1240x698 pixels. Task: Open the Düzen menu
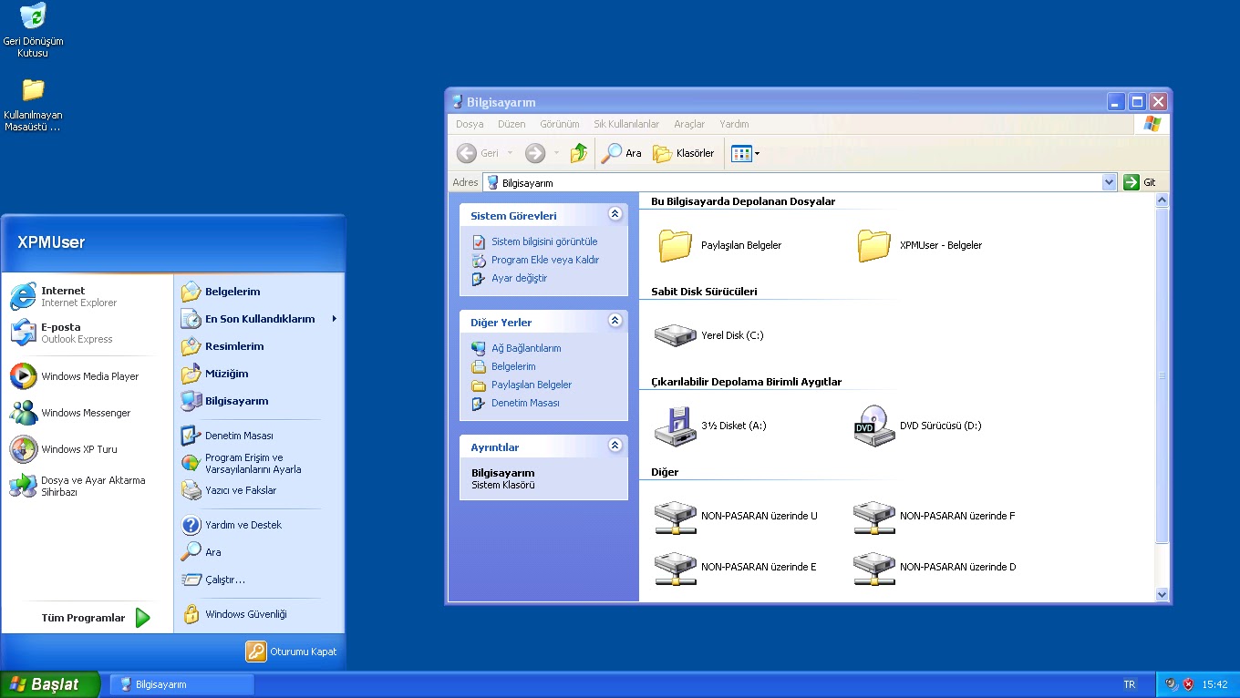(x=511, y=124)
